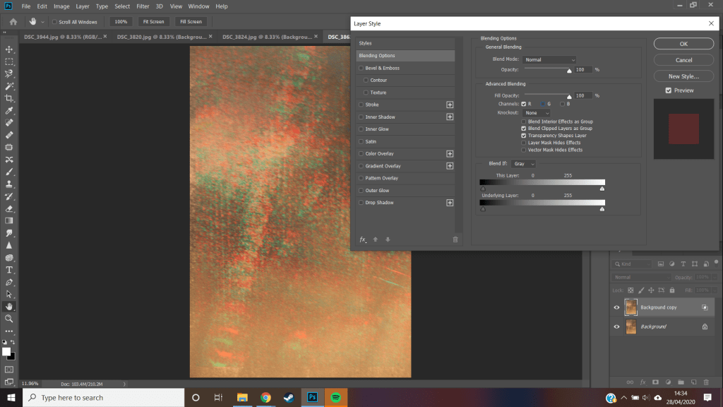Screen dimensions: 723x407
Task: Select the Type tool
Action: [x=9, y=270]
